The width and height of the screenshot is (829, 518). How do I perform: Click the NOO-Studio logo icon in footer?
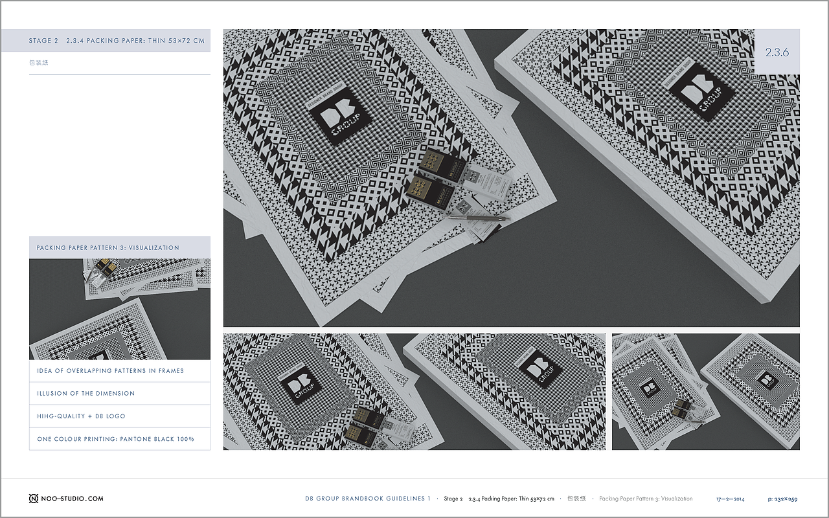(34, 499)
